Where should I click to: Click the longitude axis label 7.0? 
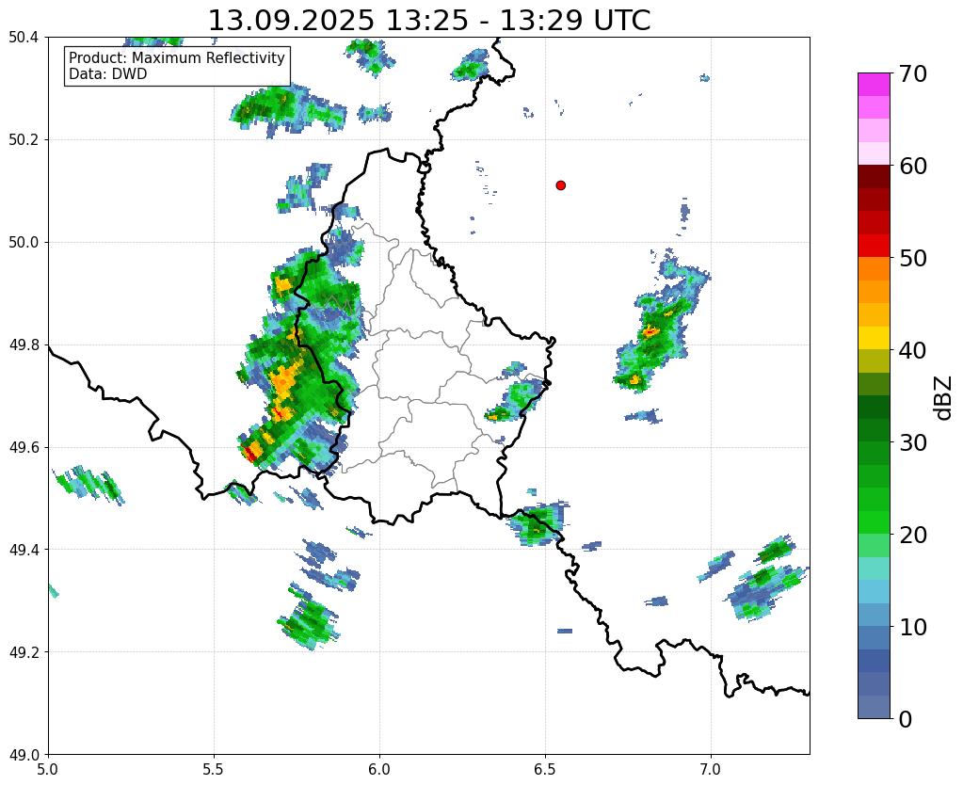pos(712,769)
